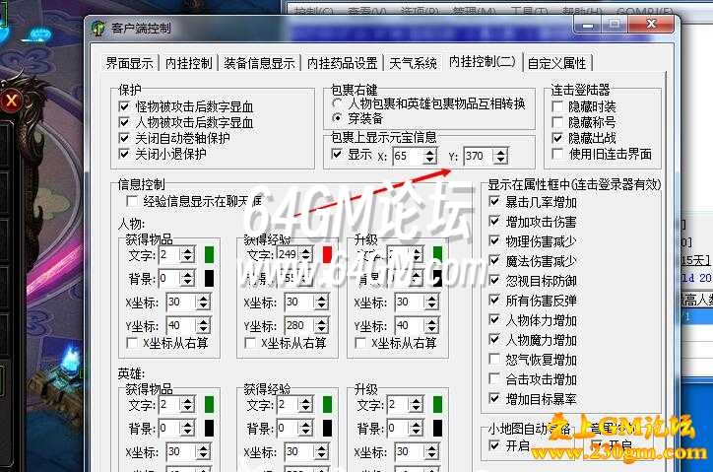Toggle 人物魔力增加 checkbox
Screen dimensions: 713x472
(494, 340)
